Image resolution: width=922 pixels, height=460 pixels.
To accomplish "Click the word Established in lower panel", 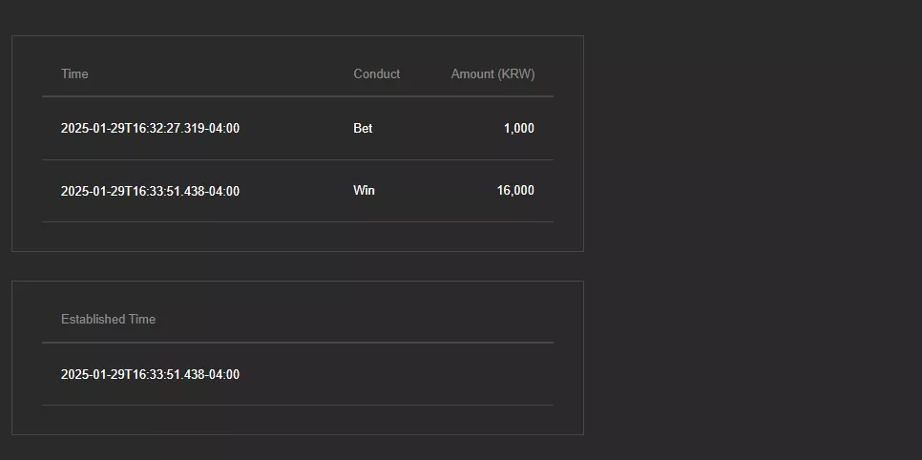I will [x=93, y=320].
